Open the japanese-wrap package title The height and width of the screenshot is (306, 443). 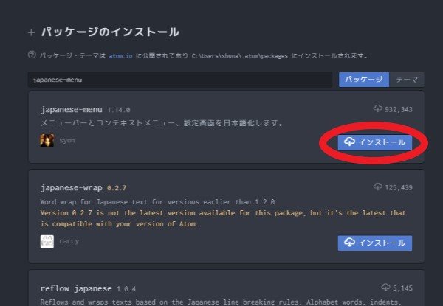click(x=71, y=188)
